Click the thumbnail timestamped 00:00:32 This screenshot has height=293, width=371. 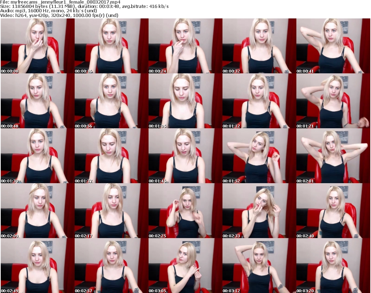click(259, 46)
